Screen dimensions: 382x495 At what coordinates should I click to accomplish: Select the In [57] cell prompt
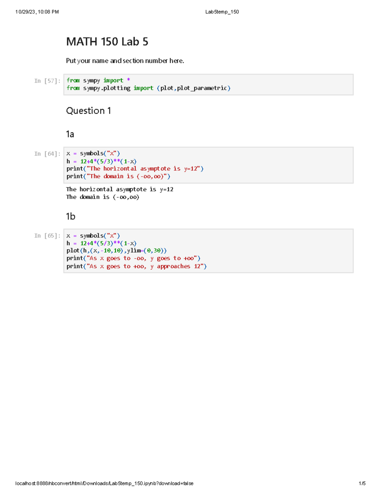(47, 81)
